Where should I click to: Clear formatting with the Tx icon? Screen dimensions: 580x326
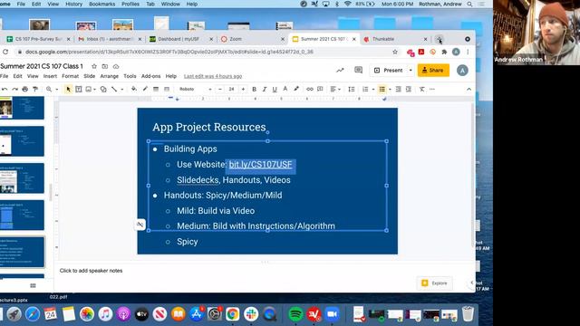pyautogui.click(x=421, y=89)
